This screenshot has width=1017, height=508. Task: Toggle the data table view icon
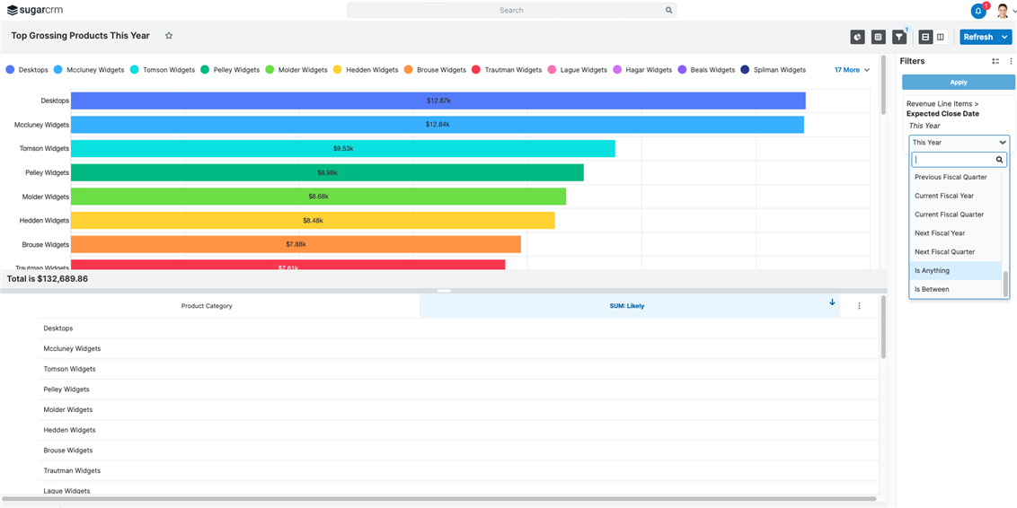pos(879,37)
